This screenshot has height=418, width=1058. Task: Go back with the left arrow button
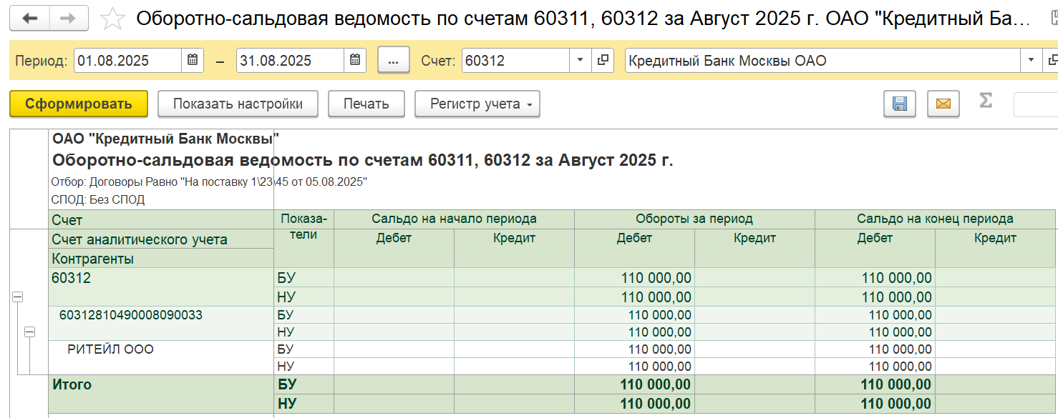[30, 19]
